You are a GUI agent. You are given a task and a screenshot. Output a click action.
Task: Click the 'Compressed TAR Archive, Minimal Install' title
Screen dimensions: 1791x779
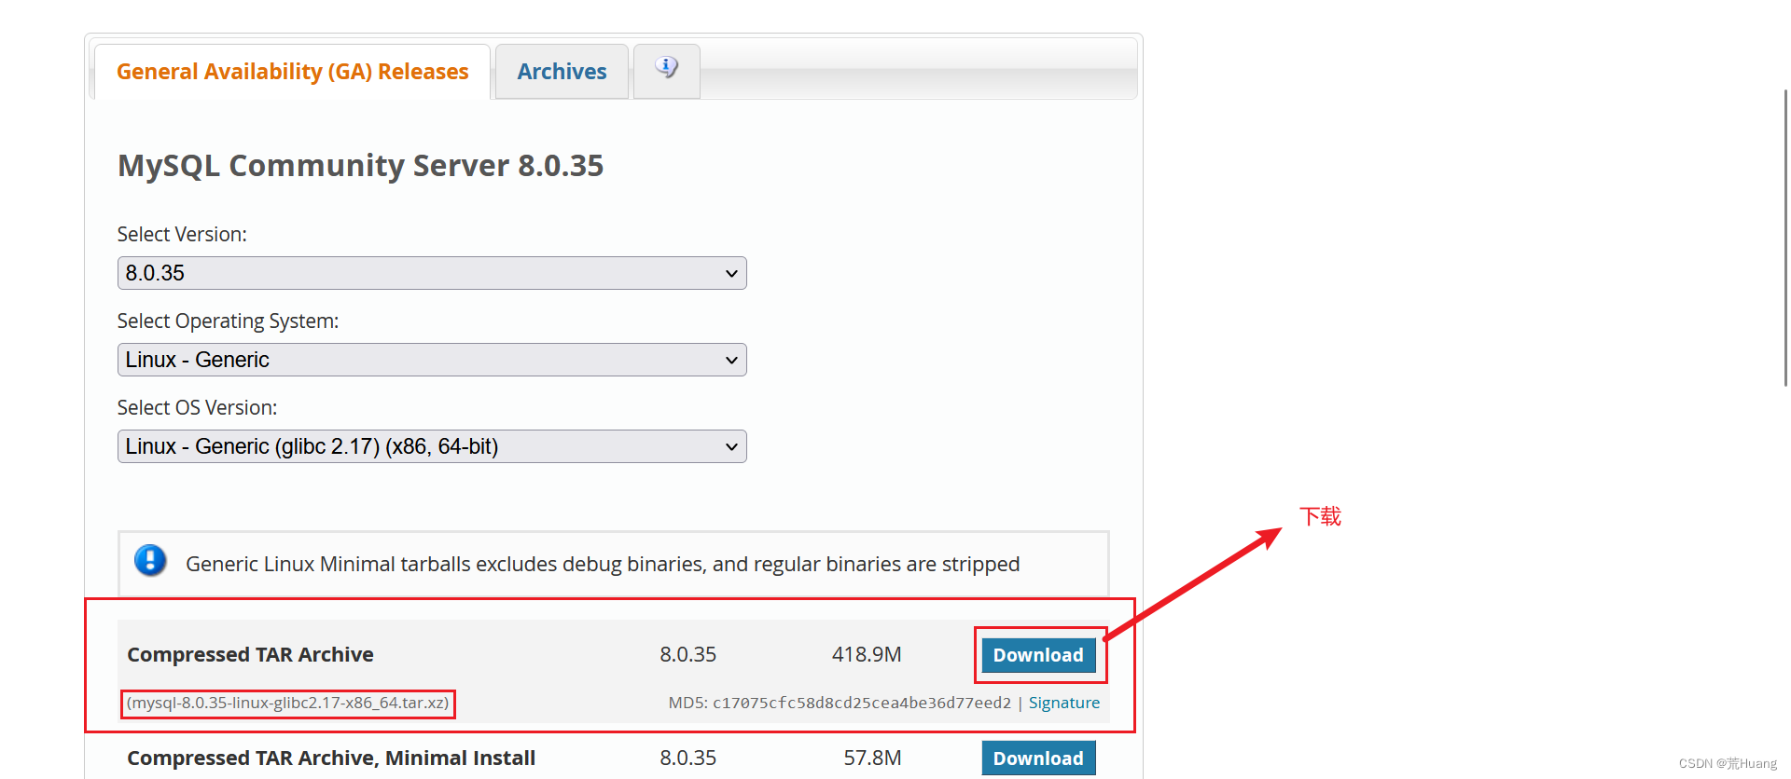[x=331, y=758]
